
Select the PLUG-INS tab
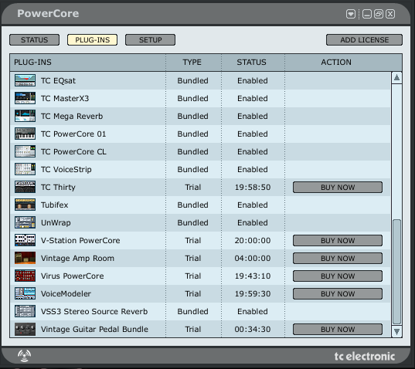[x=93, y=39]
